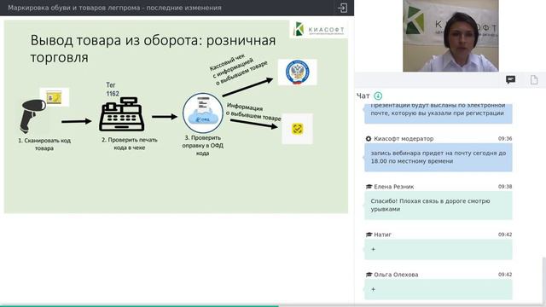Screen dimensions: 546x307
Task: Click the green progress bar at bottom
Action: (x=139, y=306)
